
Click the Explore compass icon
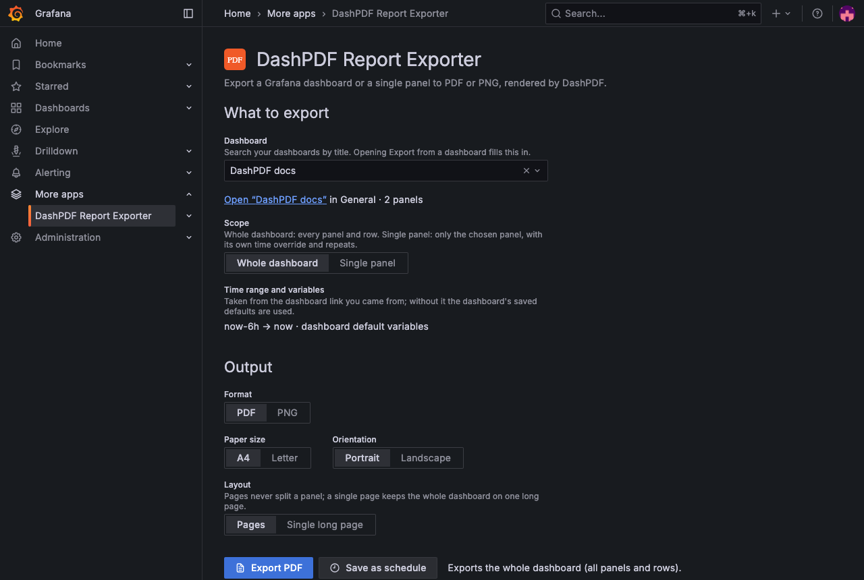(x=16, y=129)
